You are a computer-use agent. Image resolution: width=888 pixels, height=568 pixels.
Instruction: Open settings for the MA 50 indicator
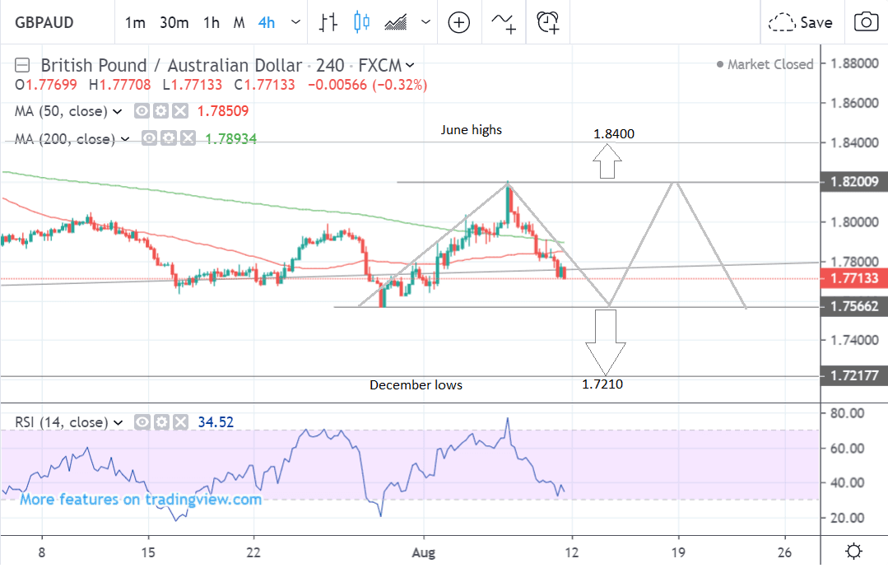click(x=160, y=111)
